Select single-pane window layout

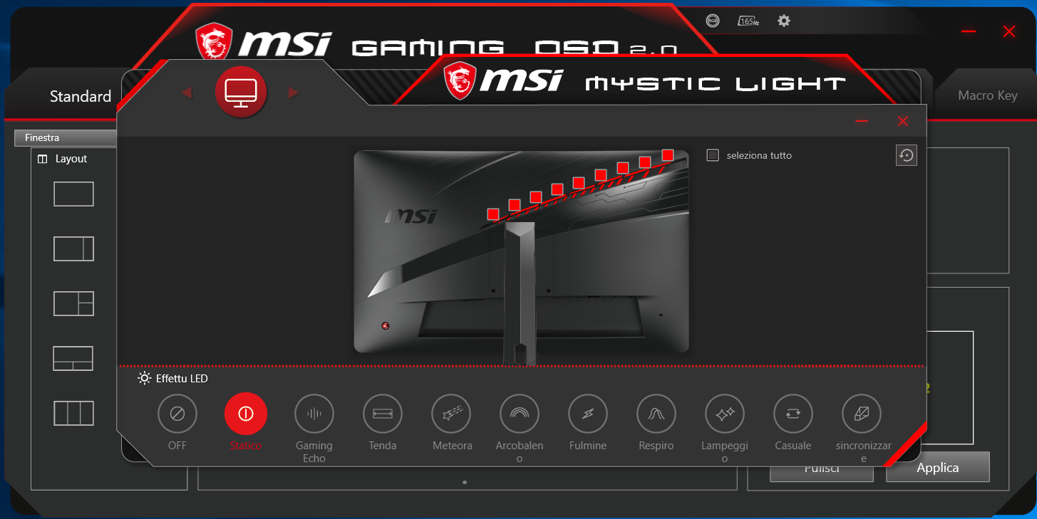(x=73, y=194)
